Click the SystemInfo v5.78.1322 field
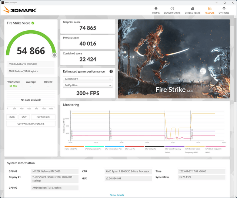 click(201, 177)
